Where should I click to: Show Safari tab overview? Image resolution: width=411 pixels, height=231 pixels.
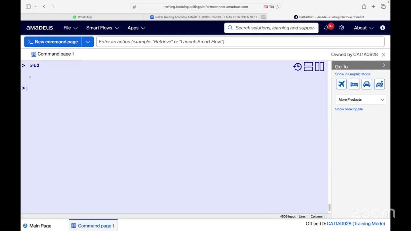click(x=383, y=6)
